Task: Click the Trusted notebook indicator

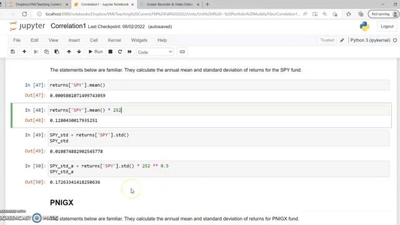Action: pos(327,40)
